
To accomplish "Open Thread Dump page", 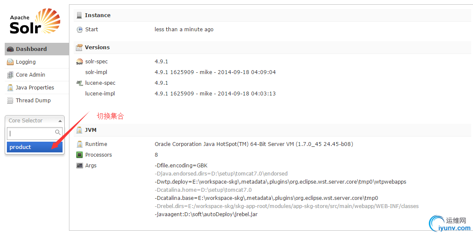I will [37, 101].
